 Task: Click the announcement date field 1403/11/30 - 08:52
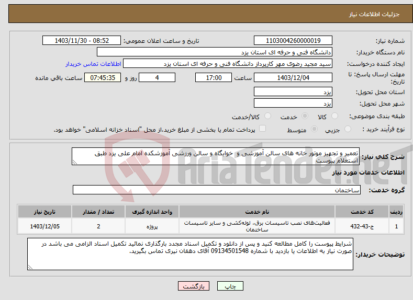pos(82,40)
